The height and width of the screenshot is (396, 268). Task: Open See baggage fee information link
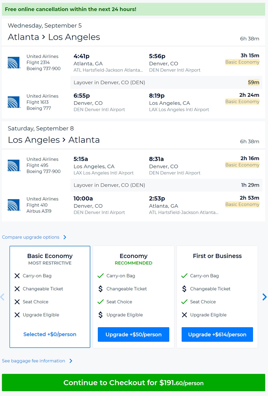pyautogui.click(x=33, y=361)
